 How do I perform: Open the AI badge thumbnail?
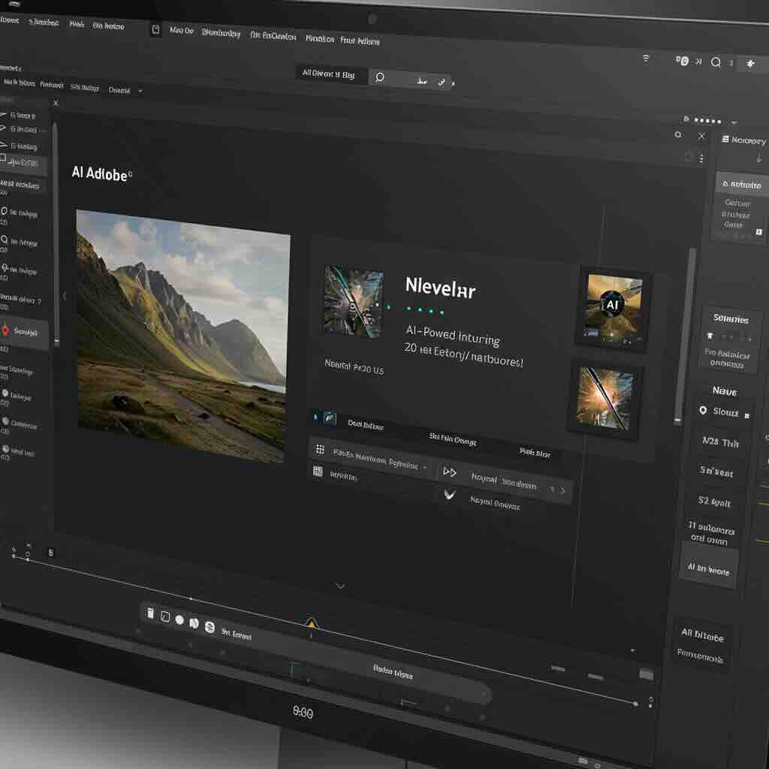pyautogui.click(x=613, y=307)
